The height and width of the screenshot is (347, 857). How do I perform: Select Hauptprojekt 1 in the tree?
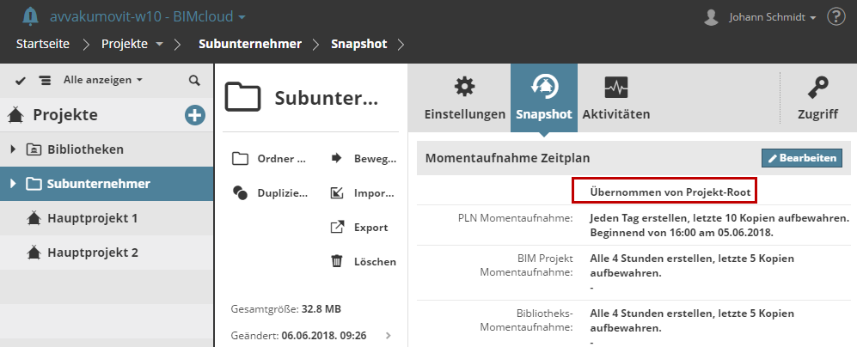coord(93,218)
